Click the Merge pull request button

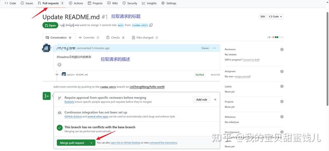coord(72,143)
